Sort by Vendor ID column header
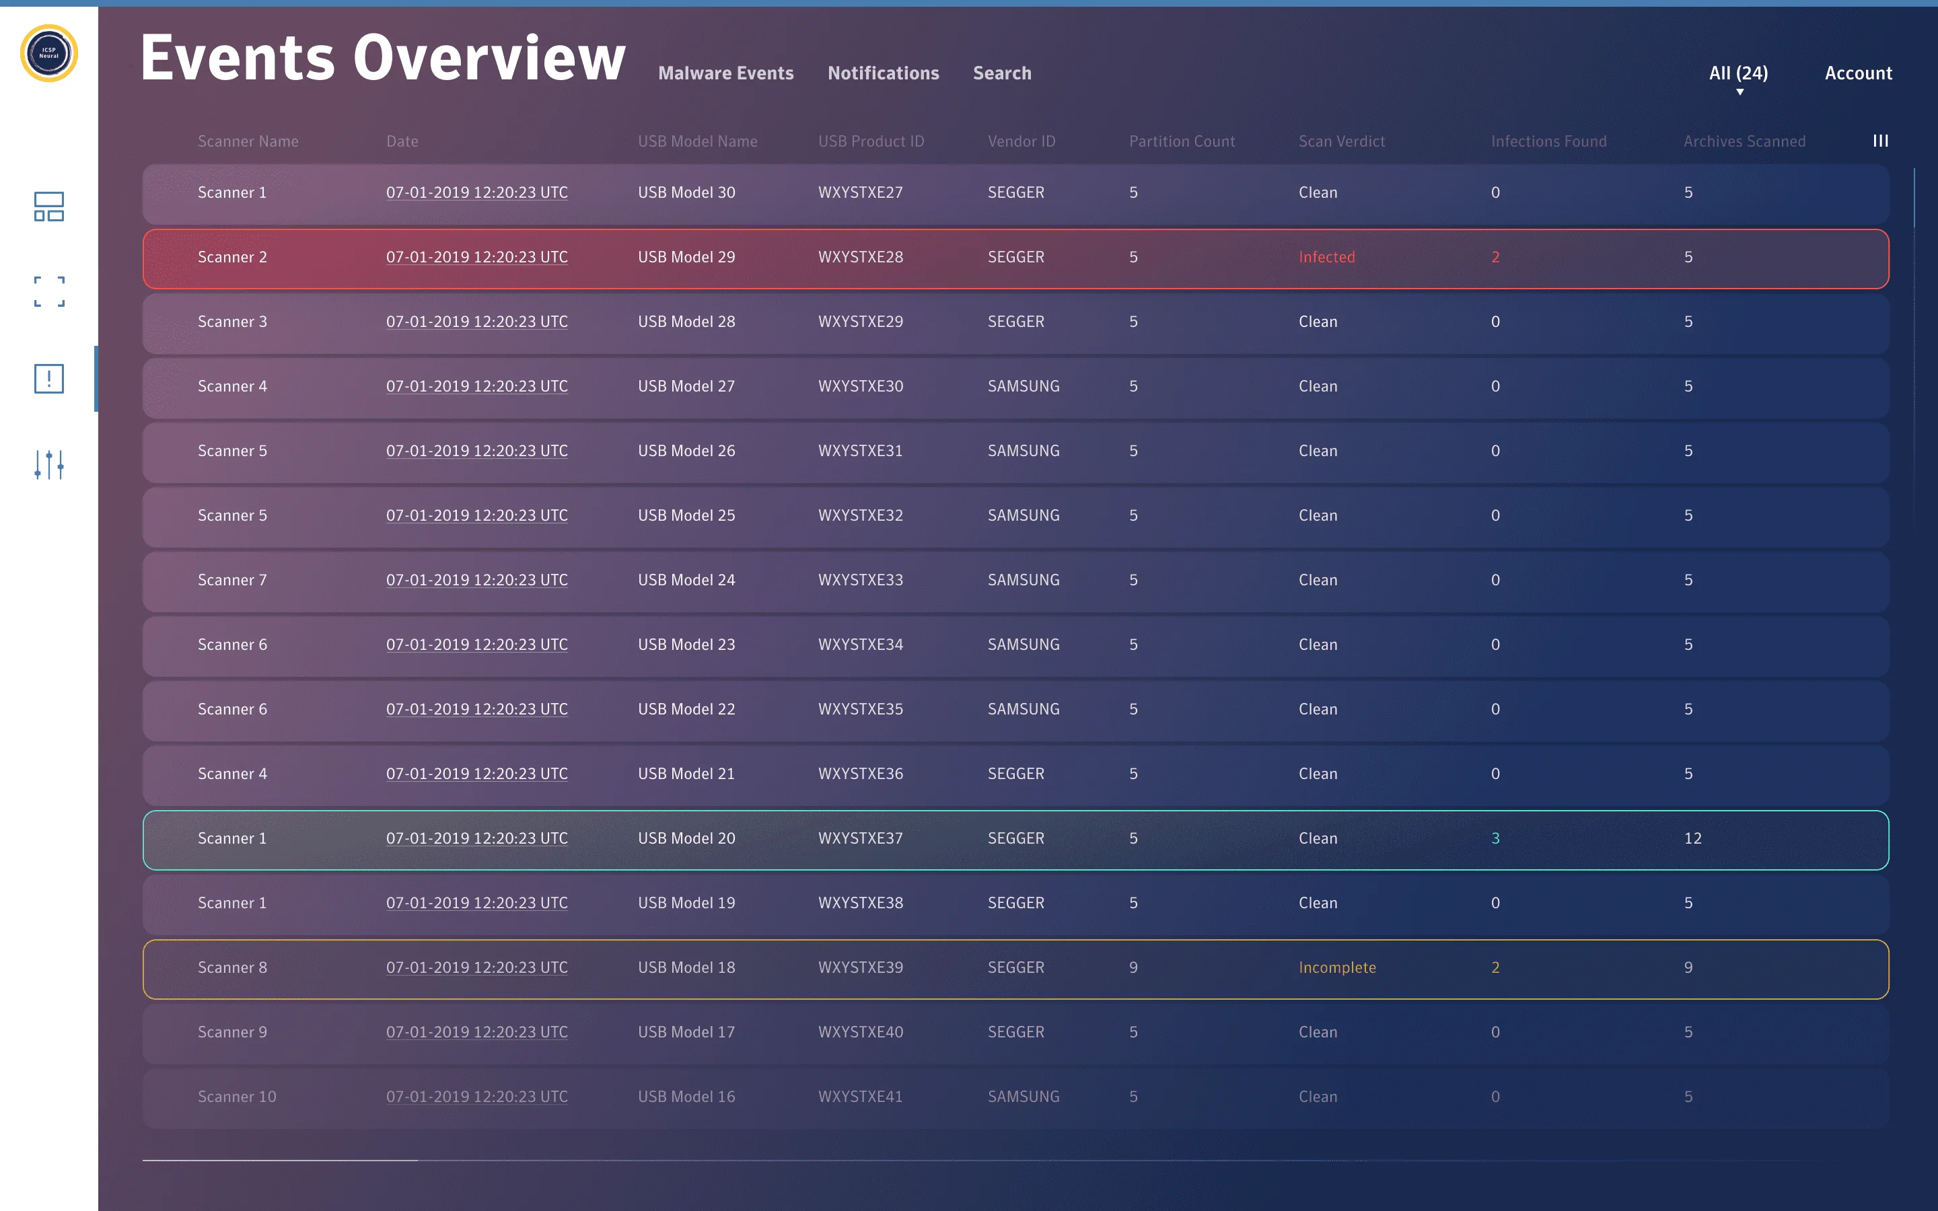This screenshot has width=1938, height=1211. [1021, 141]
